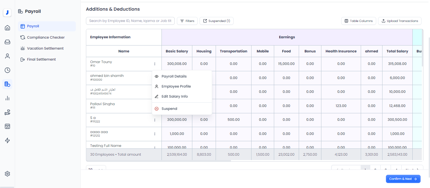Open the Inbox tray icon in sidebar
430x188 pixels.
[x=8, y=42]
